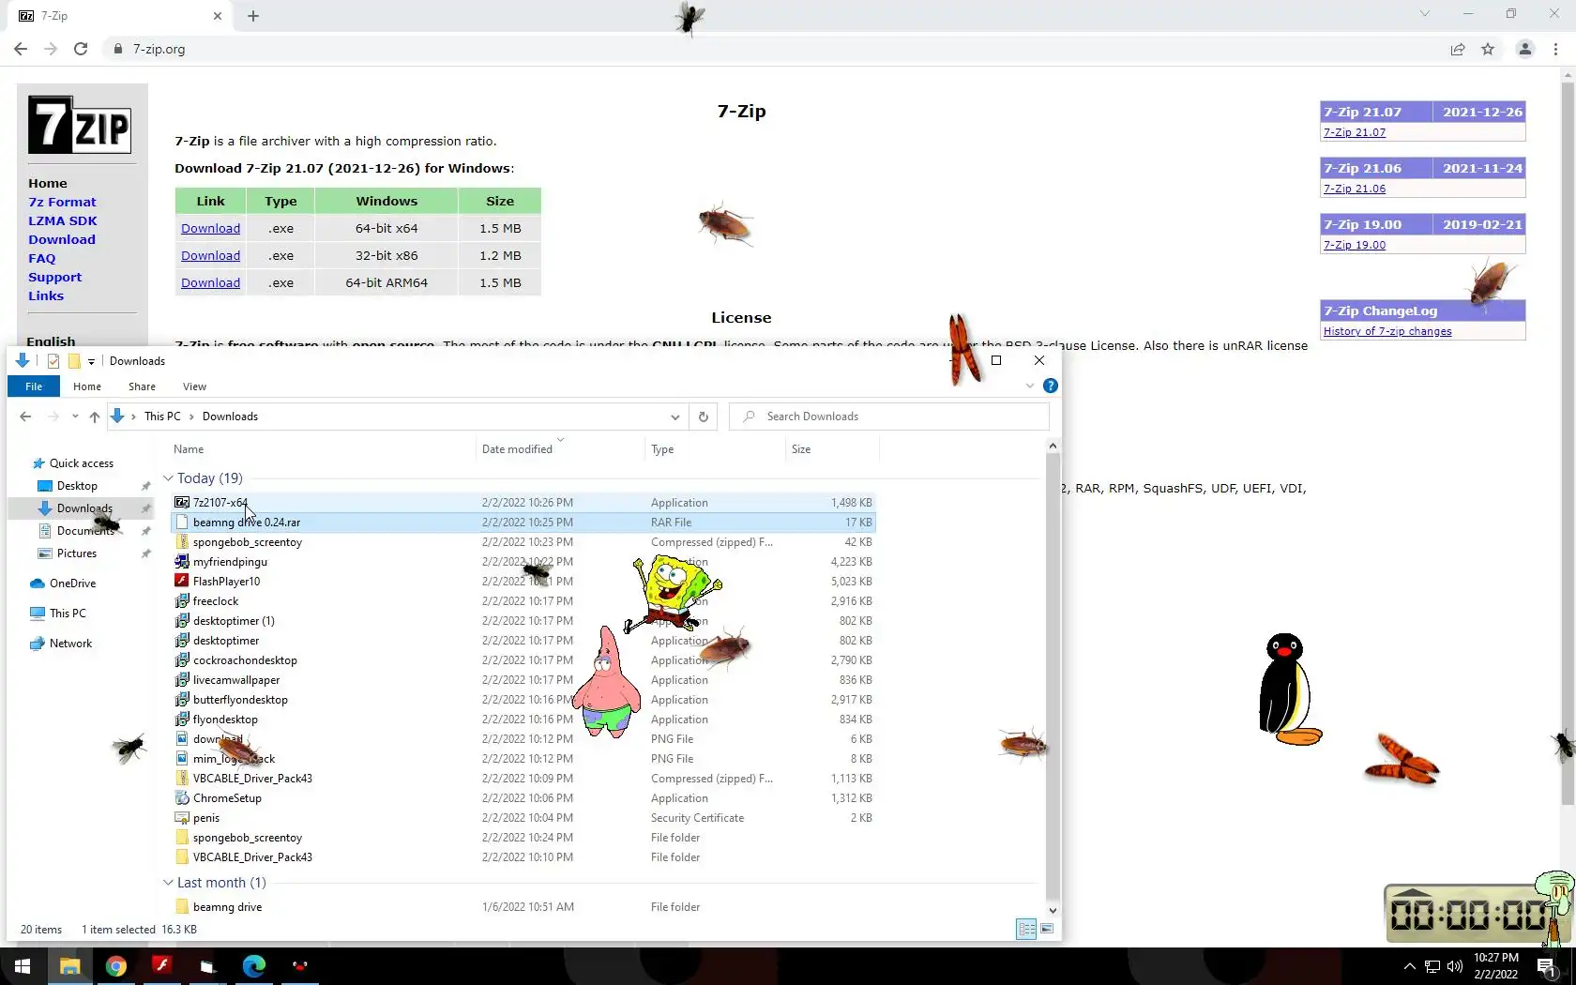Select Network in the navigation pane

click(70, 644)
